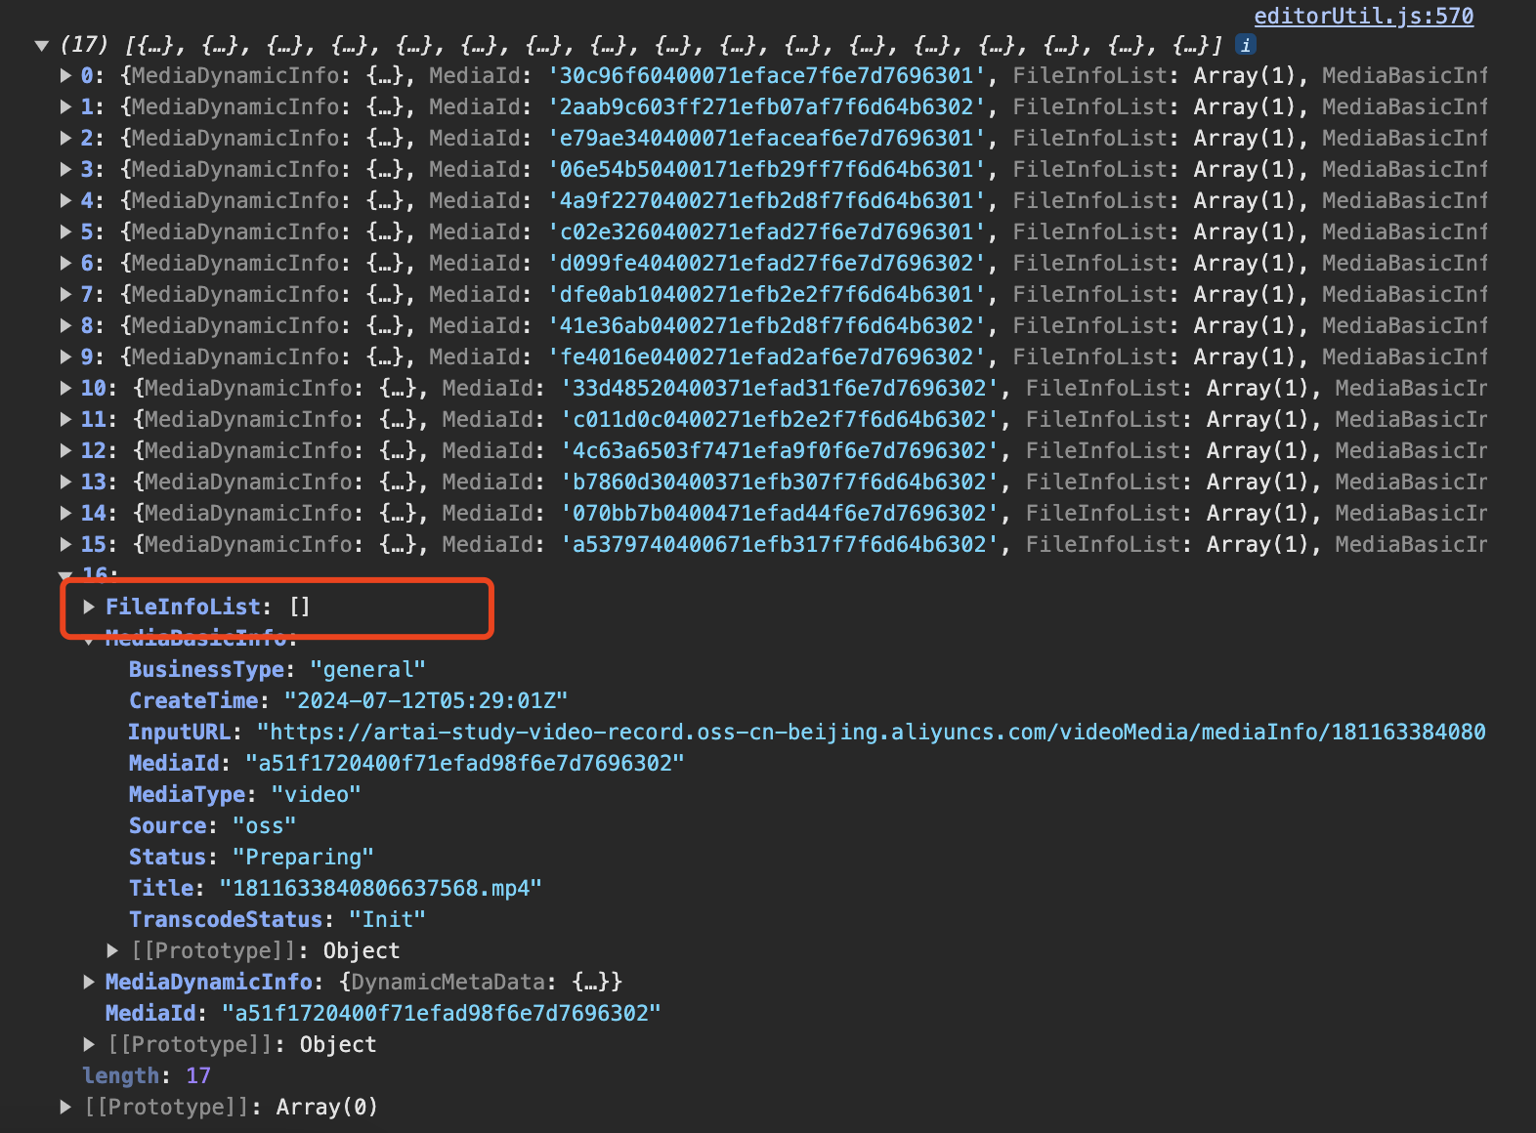
Task: Click the CreateTime "2024-07-12T05:29:01Z" value
Action: tap(426, 700)
